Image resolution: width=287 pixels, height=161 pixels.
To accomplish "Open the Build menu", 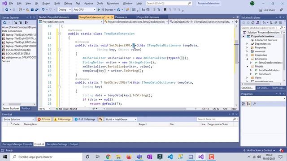I will click(x=57, y=3).
